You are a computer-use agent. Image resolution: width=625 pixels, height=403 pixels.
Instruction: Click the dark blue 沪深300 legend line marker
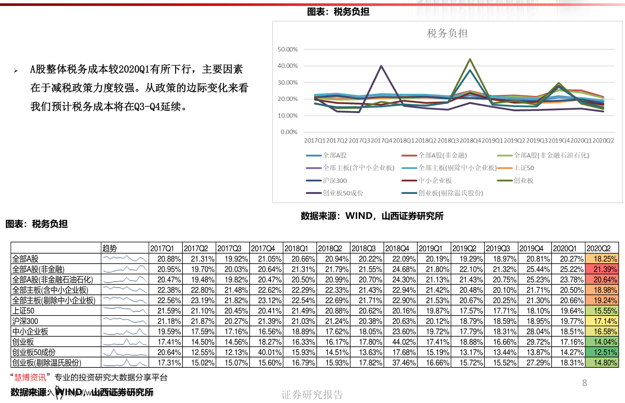(313, 181)
